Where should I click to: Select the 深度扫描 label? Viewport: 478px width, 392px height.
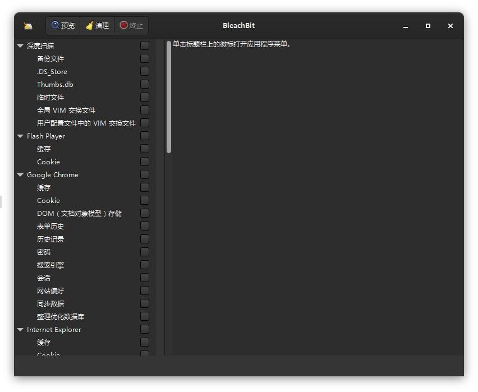(40, 46)
